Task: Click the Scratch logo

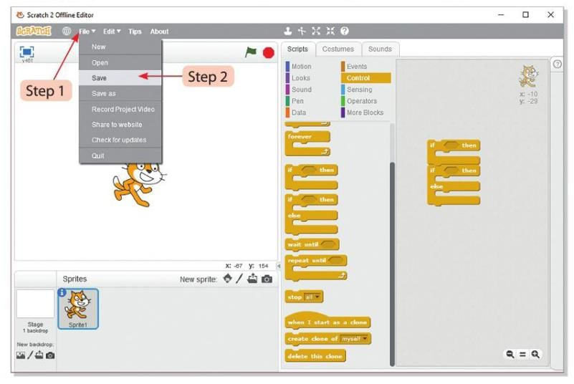Action: pos(34,32)
